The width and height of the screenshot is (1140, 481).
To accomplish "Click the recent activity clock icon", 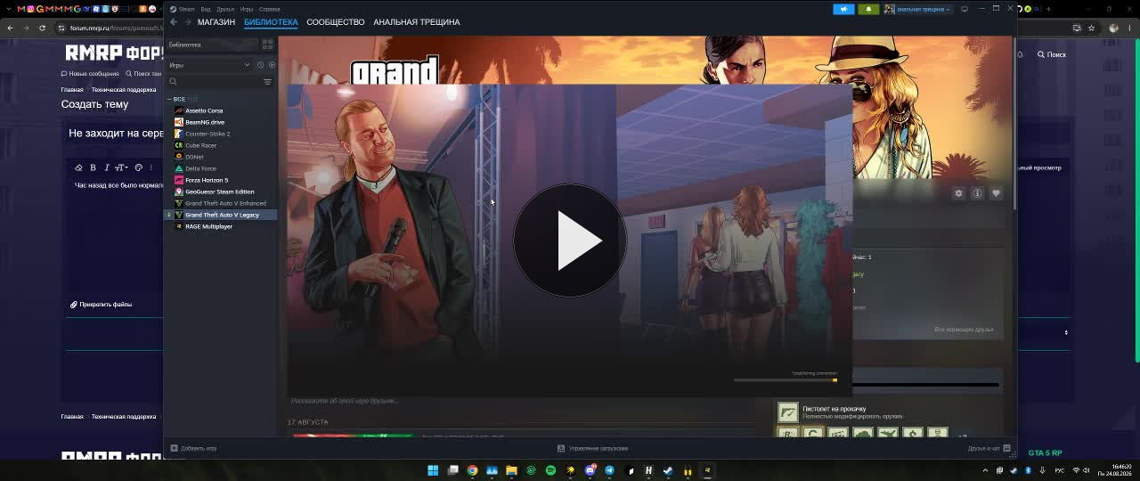I will click(260, 65).
